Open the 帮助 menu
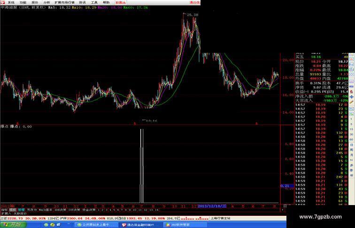 click(106, 2)
